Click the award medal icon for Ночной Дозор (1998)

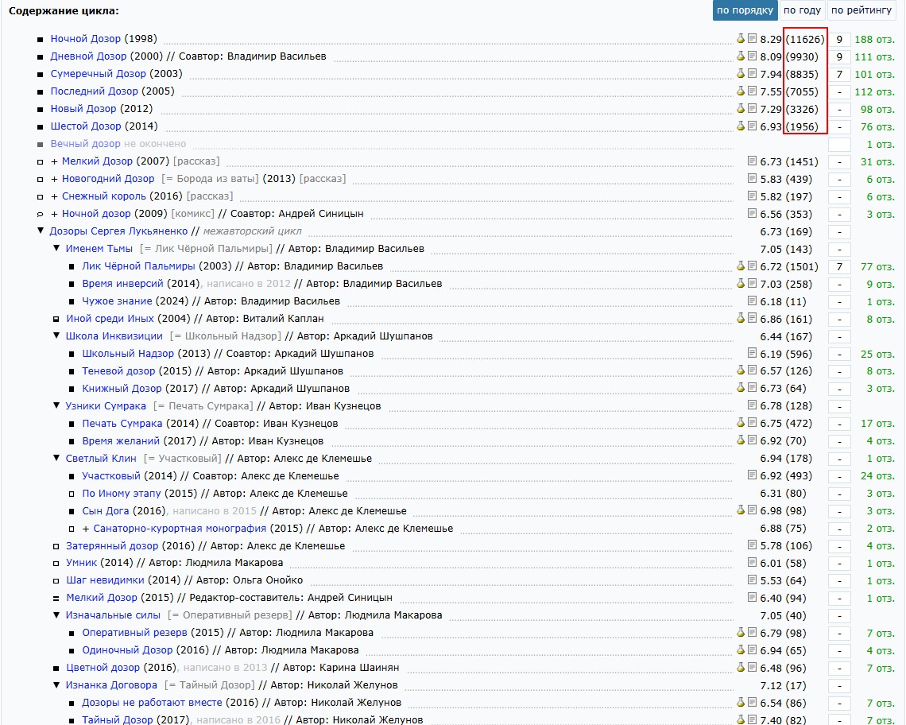pos(741,38)
